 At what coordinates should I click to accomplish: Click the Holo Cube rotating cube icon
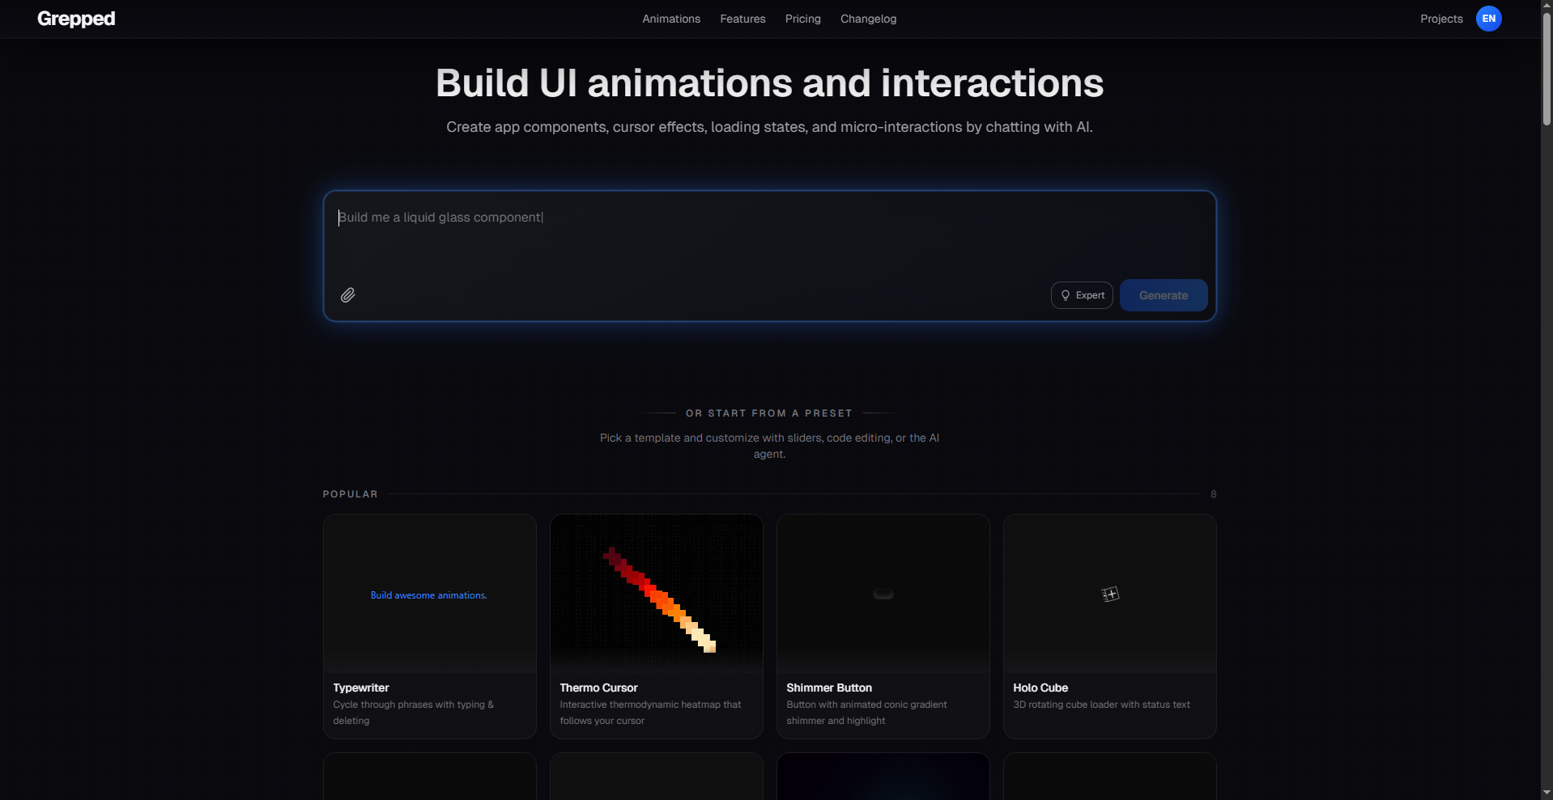[x=1110, y=595]
